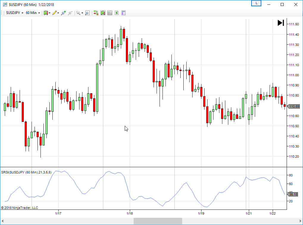Open the Indicators icon
303x225 pixels.
click(110, 13)
